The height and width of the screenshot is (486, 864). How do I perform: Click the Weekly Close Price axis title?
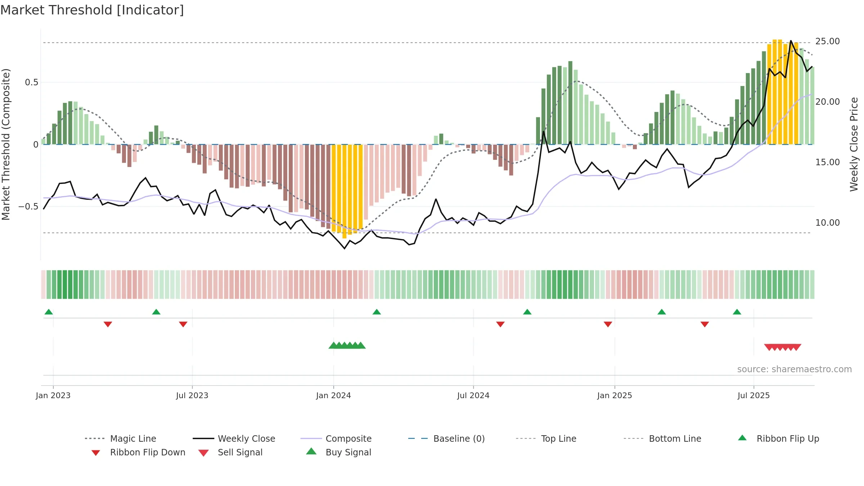854,144
